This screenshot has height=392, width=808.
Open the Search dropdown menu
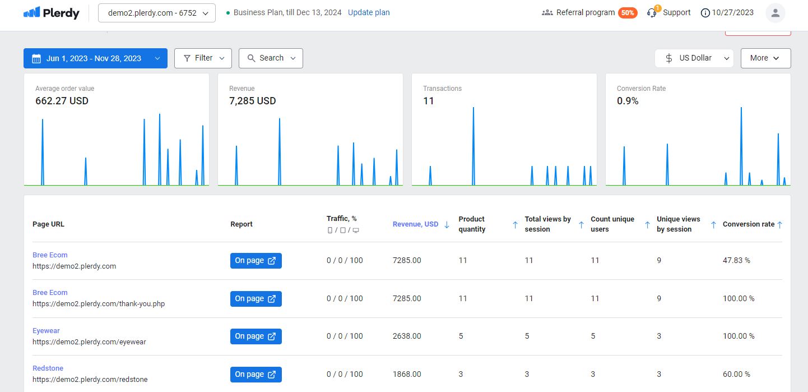(271, 58)
